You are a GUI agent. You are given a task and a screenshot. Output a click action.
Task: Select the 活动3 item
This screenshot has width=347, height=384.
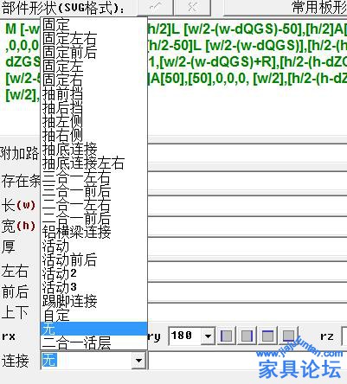pyautogui.click(x=93, y=287)
